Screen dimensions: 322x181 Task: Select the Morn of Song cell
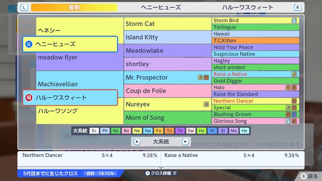167,118
